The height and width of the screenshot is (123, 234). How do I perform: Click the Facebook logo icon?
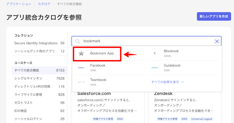point(81,68)
